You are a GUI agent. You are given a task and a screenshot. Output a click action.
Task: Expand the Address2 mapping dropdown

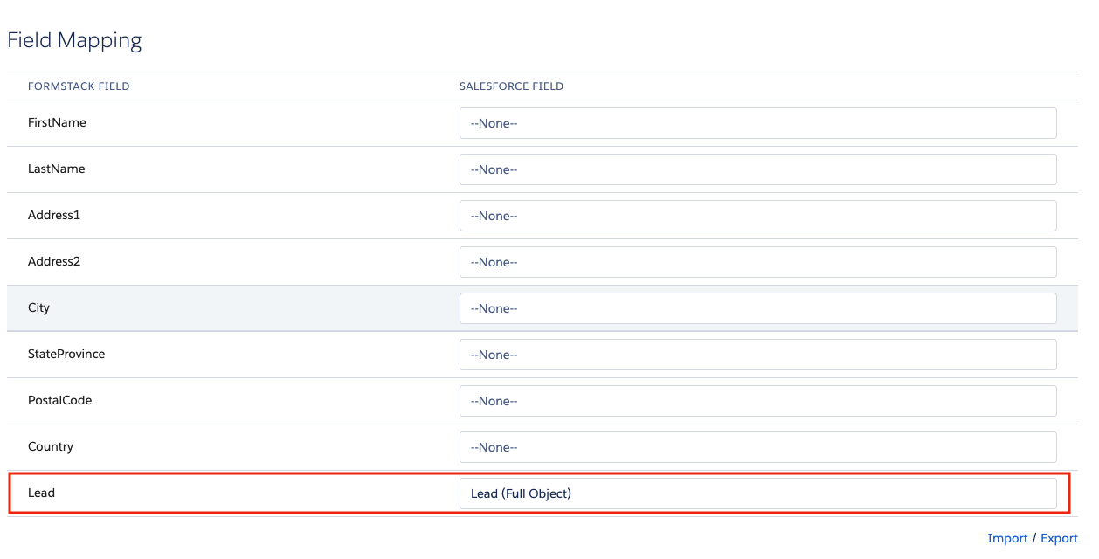pyautogui.click(x=757, y=262)
